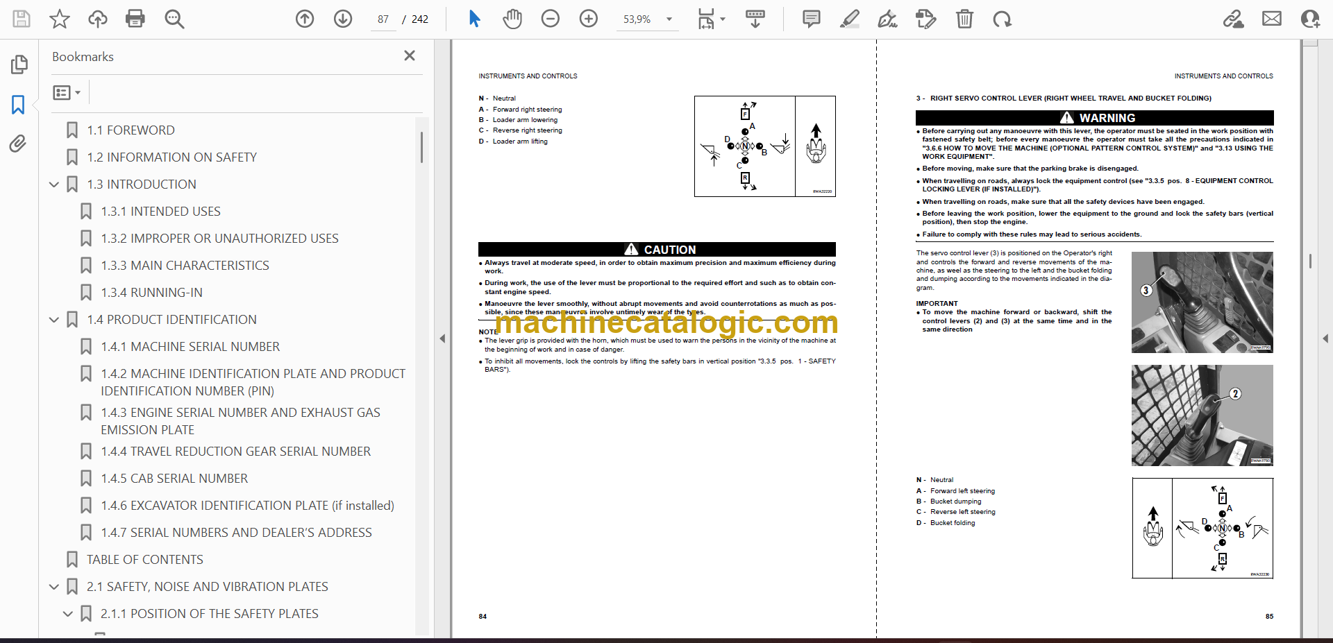Click the Save file icon
This screenshot has width=1333, height=643.
22,19
